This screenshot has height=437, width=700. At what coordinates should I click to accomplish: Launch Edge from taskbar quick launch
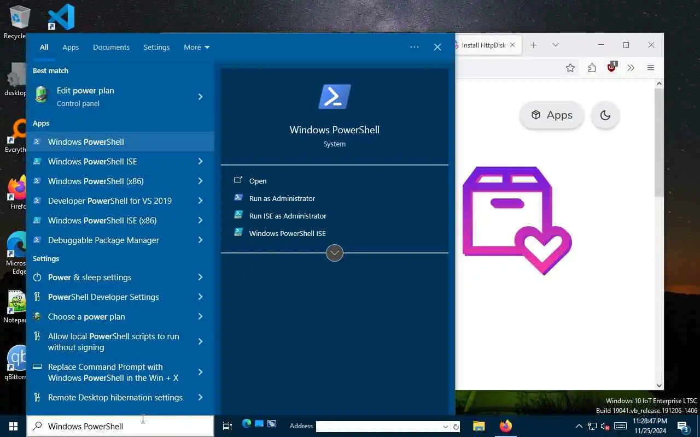point(247,424)
